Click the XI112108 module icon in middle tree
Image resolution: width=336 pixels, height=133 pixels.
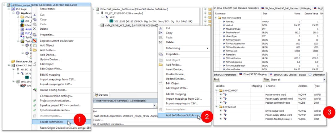[111, 21]
